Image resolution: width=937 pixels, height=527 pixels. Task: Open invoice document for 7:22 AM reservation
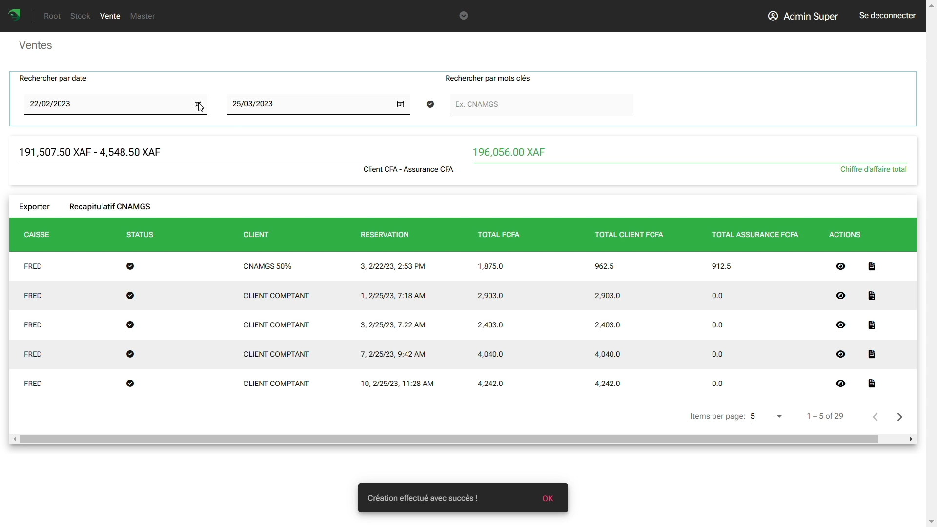[872, 325]
